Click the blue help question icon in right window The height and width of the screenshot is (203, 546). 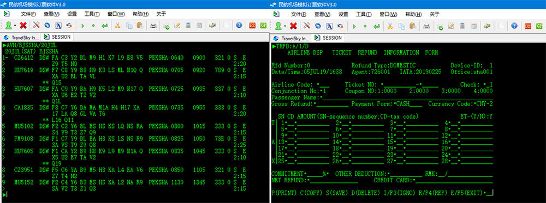pyautogui.click(x=514, y=26)
